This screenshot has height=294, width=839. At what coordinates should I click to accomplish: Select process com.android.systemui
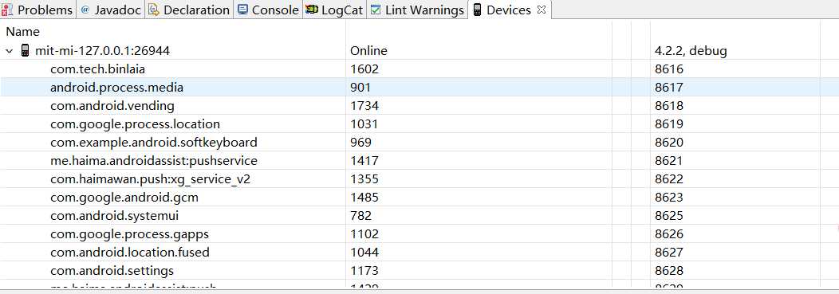(x=114, y=216)
